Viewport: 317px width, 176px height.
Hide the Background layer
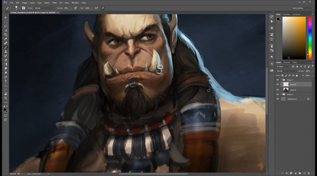(277, 99)
